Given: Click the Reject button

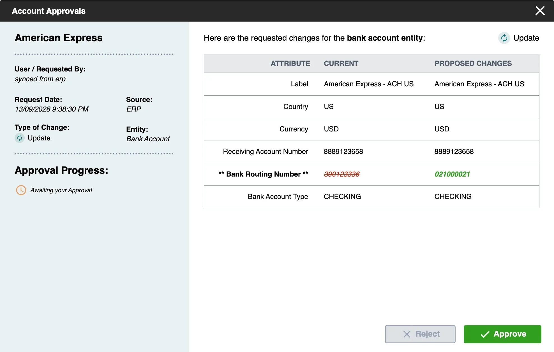Looking at the screenshot, I should tap(420, 334).
